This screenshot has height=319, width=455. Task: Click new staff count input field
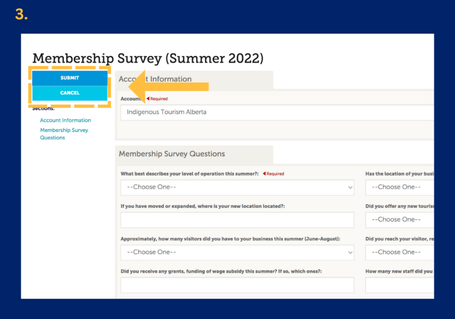pos(399,285)
